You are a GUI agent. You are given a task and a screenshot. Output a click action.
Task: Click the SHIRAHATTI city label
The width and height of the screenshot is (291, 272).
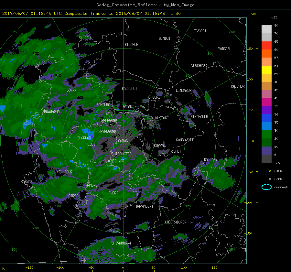121,154
